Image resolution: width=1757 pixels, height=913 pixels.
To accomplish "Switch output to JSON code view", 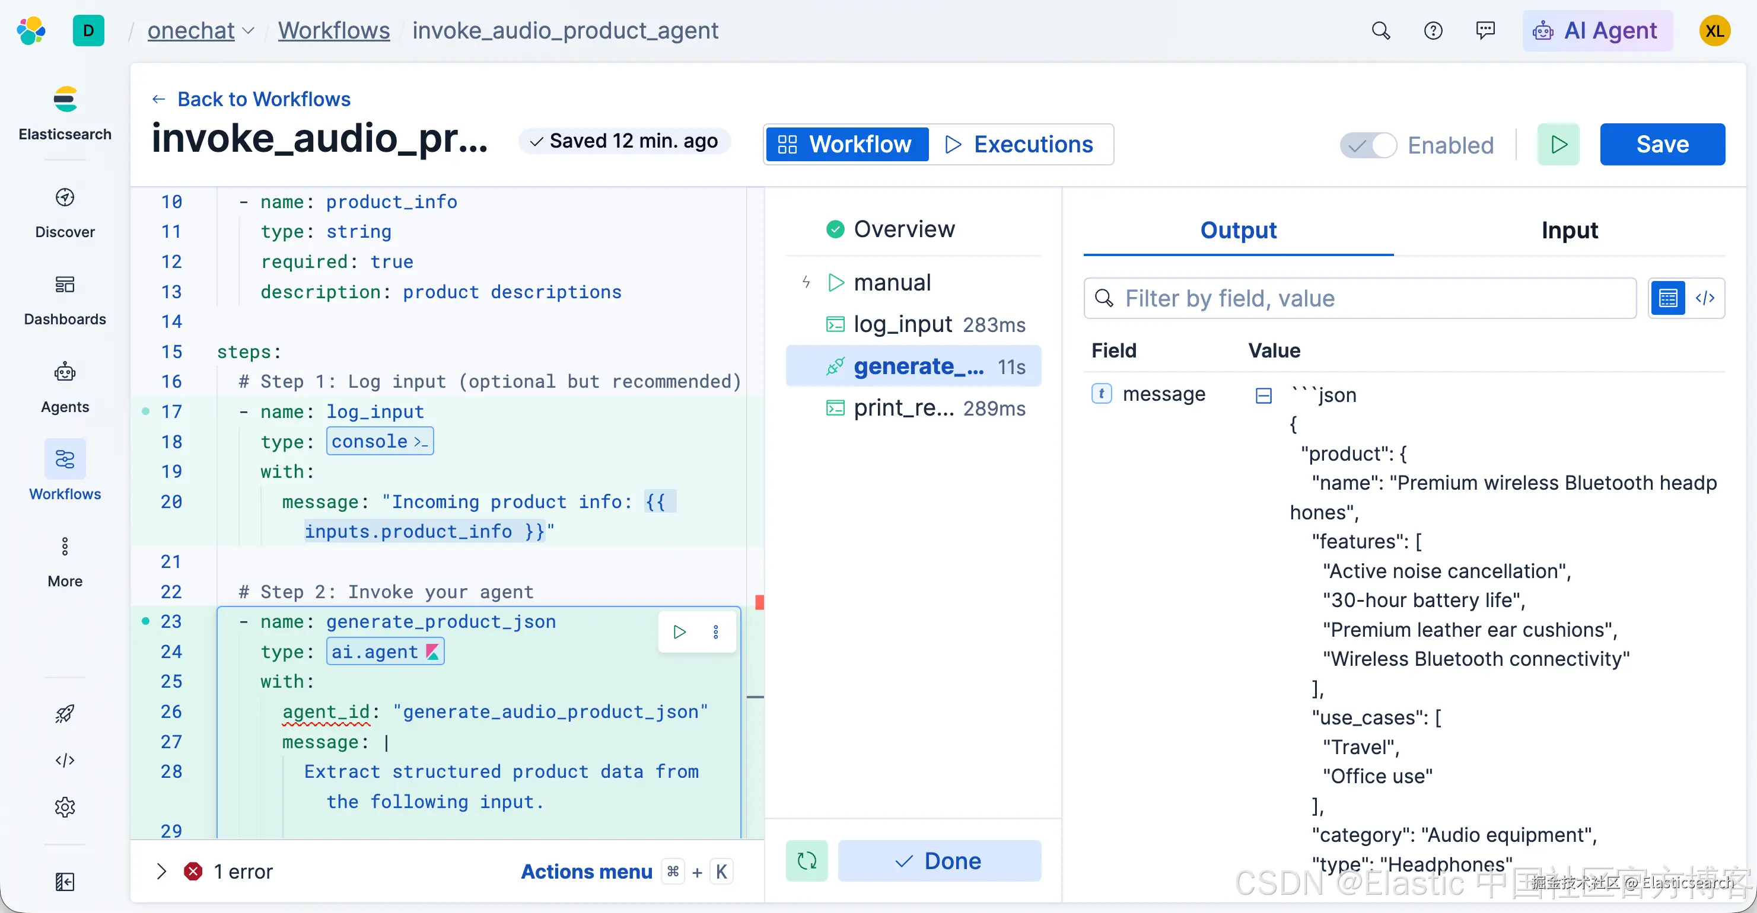I will (x=1704, y=298).
